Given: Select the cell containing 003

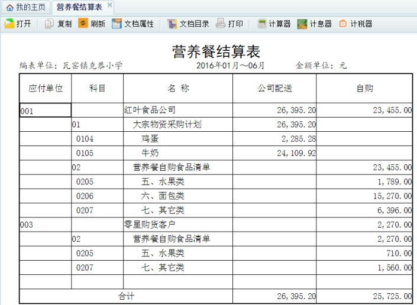Looking at the screenshot, I should [45, 225].
